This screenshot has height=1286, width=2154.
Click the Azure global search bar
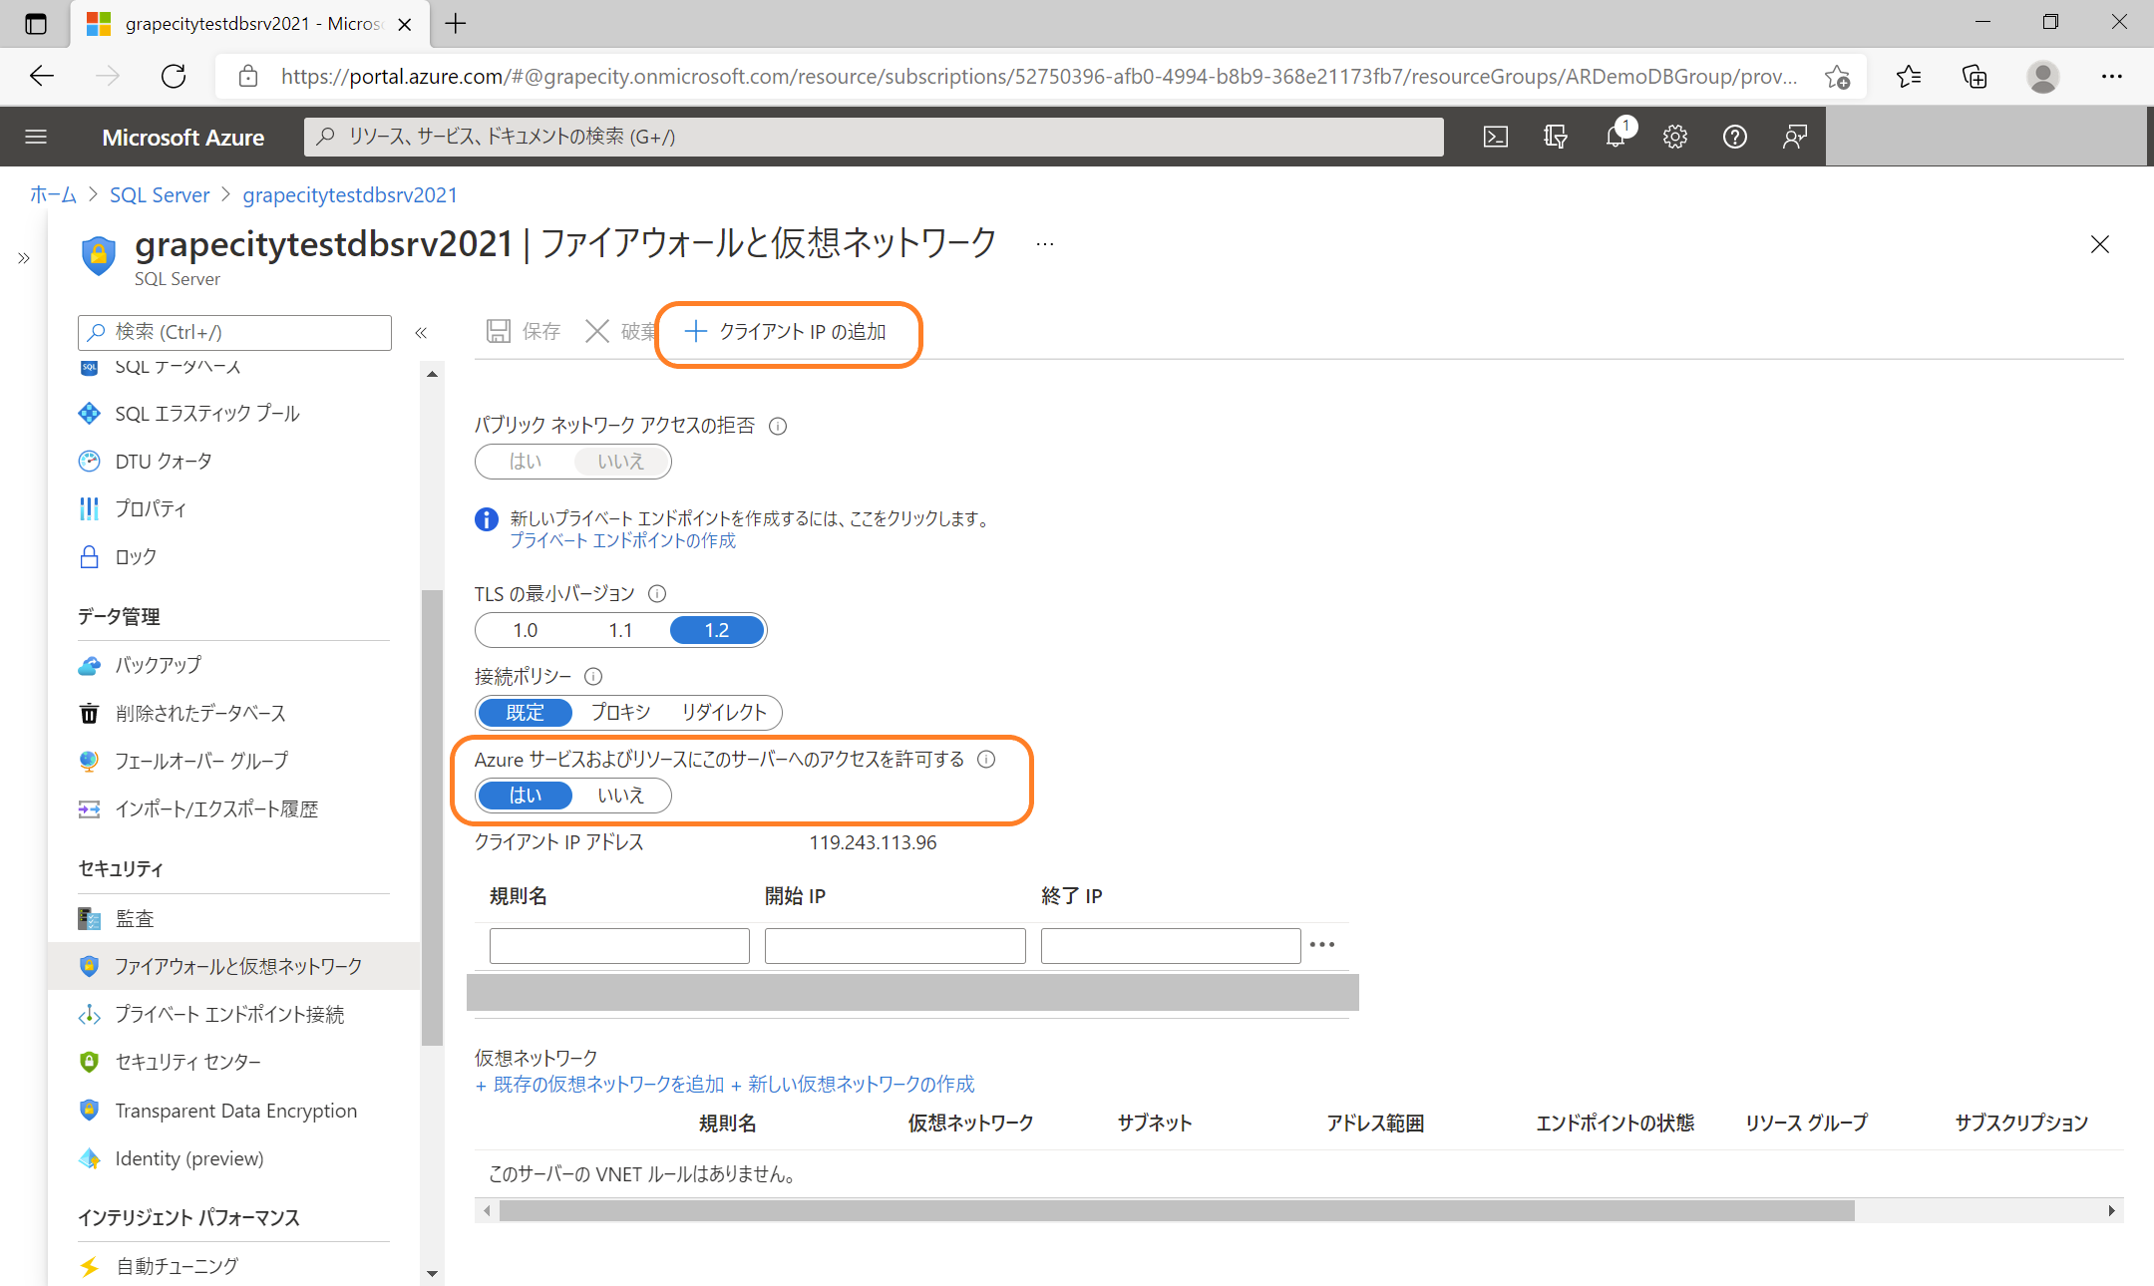874,137
